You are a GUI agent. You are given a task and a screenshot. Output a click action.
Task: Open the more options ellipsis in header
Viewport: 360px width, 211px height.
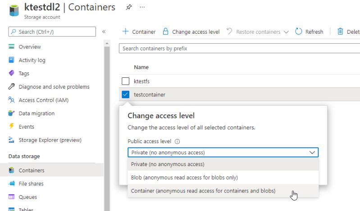pos(142,8)
